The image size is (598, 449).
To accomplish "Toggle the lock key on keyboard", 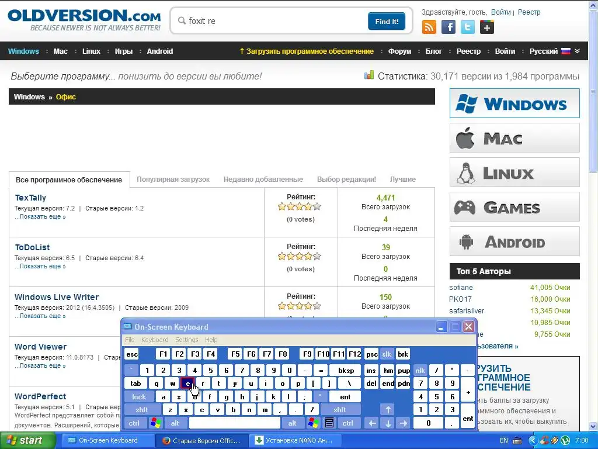I will click(139, 397).
